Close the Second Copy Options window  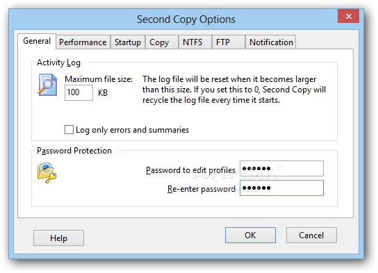pyautogui.click(x=348, y=16)
